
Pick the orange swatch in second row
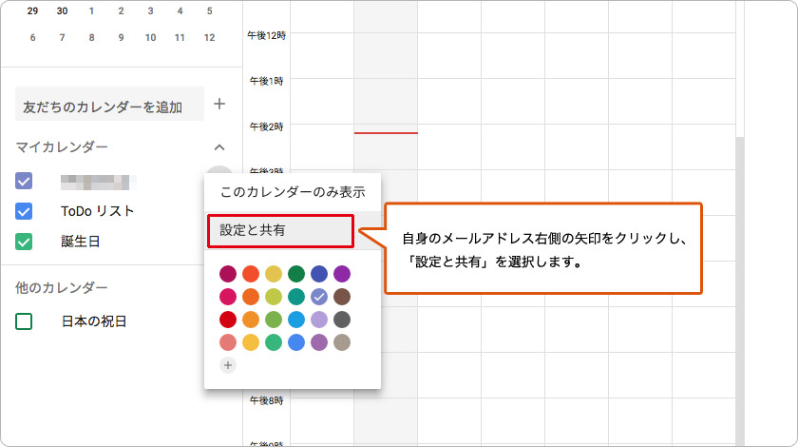tap(251, 297)
